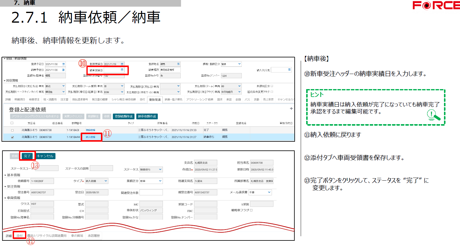460x248 pixels.
Task: Click plus icon in 登録と配達依頼 panel
Action: tap(291, 108)
